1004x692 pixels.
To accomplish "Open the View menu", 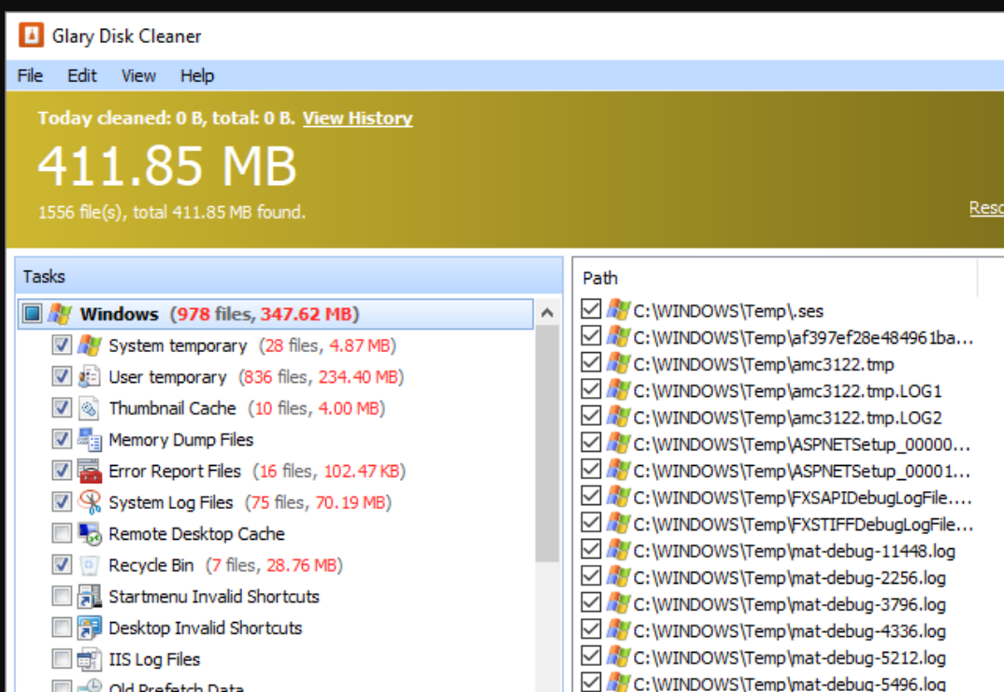I will tap(138, 76).
